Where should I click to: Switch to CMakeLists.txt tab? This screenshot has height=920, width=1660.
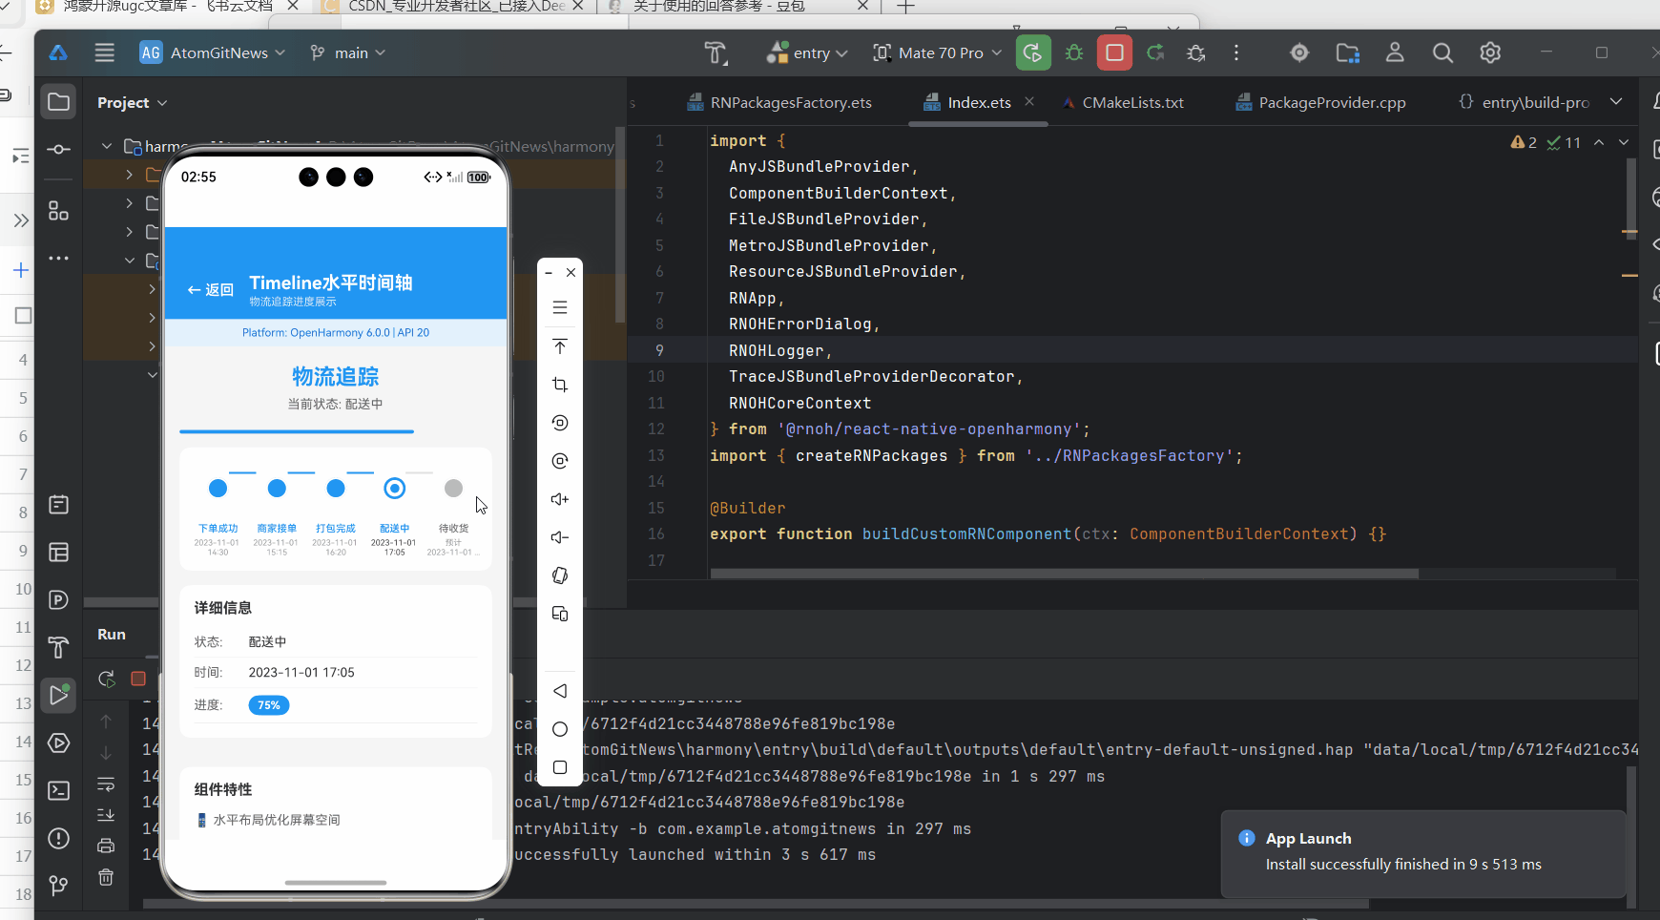pyautogui.click(x=1122, y=102)
